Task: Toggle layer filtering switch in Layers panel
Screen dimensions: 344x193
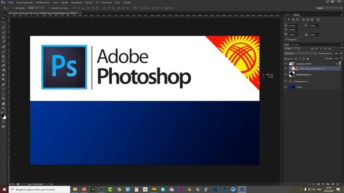Action: [x=342, y=49]
